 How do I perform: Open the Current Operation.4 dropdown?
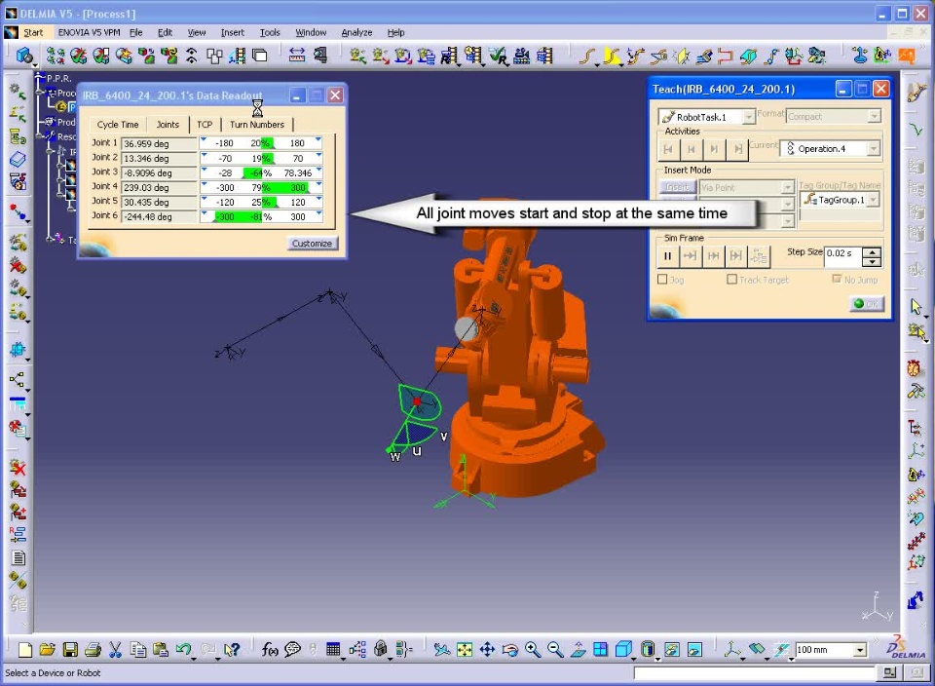874,148
